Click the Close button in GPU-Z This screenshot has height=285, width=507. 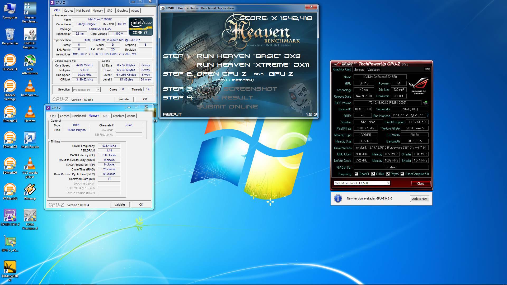tap(421, 183)
